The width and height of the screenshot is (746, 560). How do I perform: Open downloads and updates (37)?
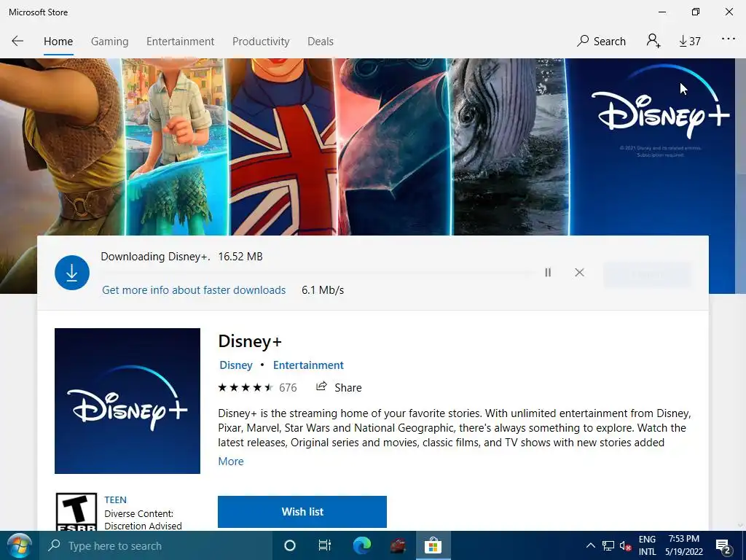(x=689, y=42)
